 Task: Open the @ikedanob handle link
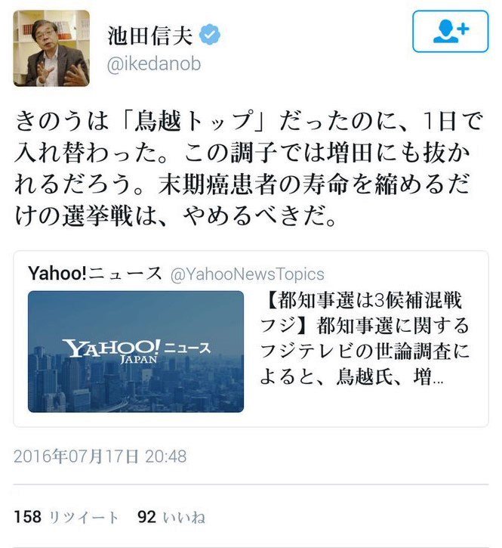154,64
